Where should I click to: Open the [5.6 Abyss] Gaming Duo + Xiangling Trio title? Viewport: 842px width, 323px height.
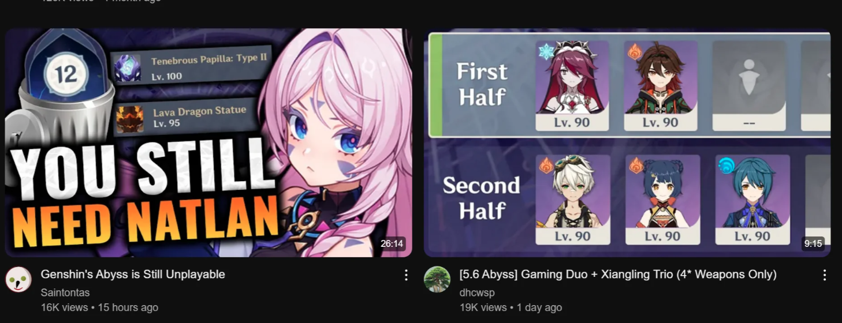click(x=618, y=275)
